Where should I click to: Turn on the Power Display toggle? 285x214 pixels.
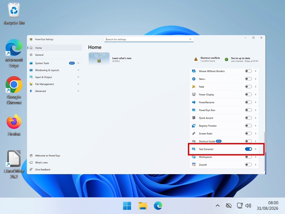(249, 94)
